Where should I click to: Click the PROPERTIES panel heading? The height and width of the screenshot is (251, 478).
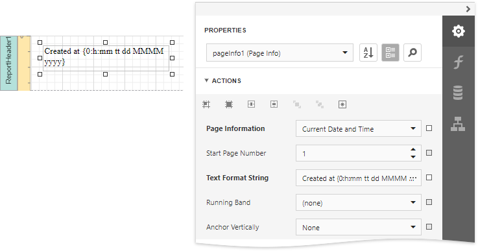225,30
